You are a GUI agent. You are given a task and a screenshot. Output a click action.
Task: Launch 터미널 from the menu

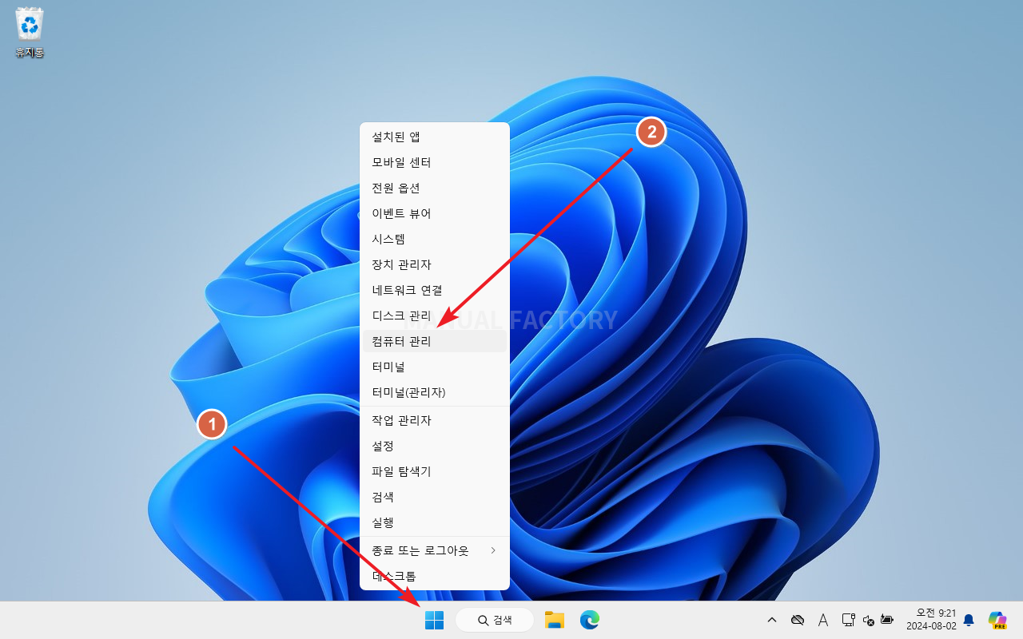pyautogui.click(x=435, y=367)
